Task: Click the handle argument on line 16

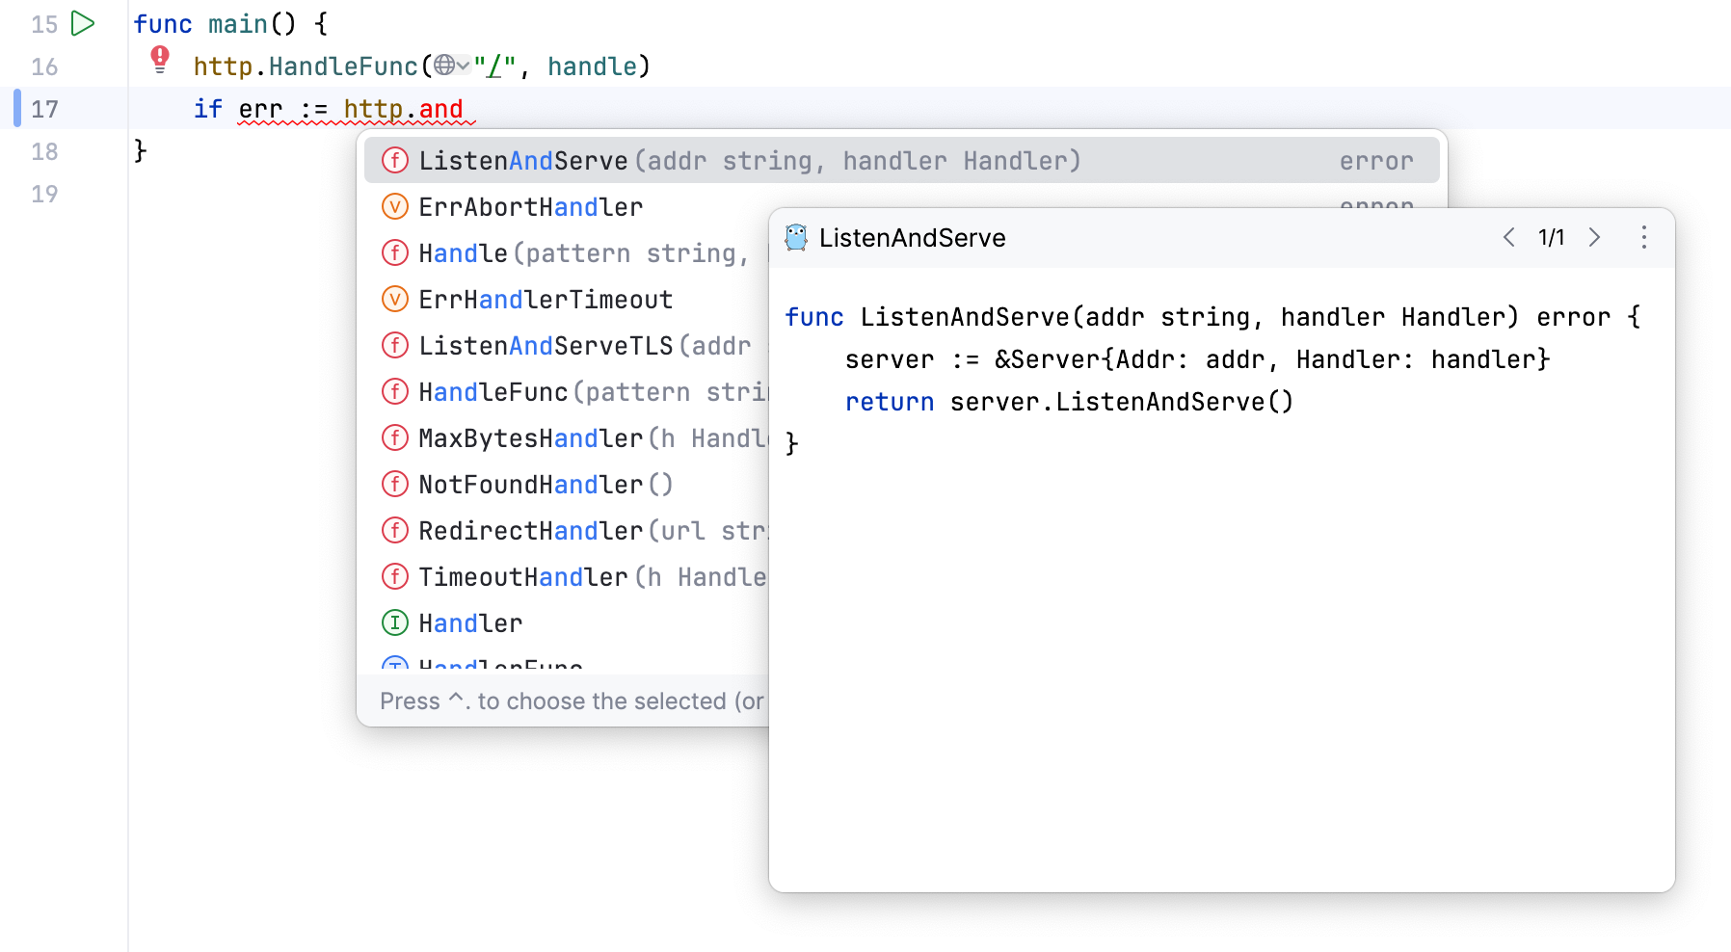Action: point(592,66)
